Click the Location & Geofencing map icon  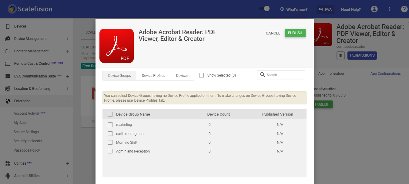8,89
